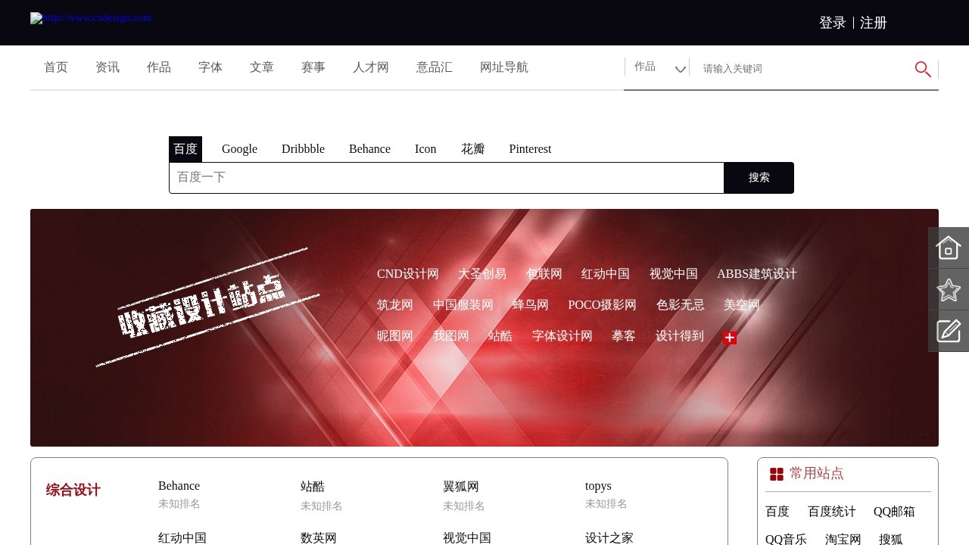The width and height of the screenshot is (969, 545).
Task: Open favorites via the star icon
Action: [x=948, y=290]
